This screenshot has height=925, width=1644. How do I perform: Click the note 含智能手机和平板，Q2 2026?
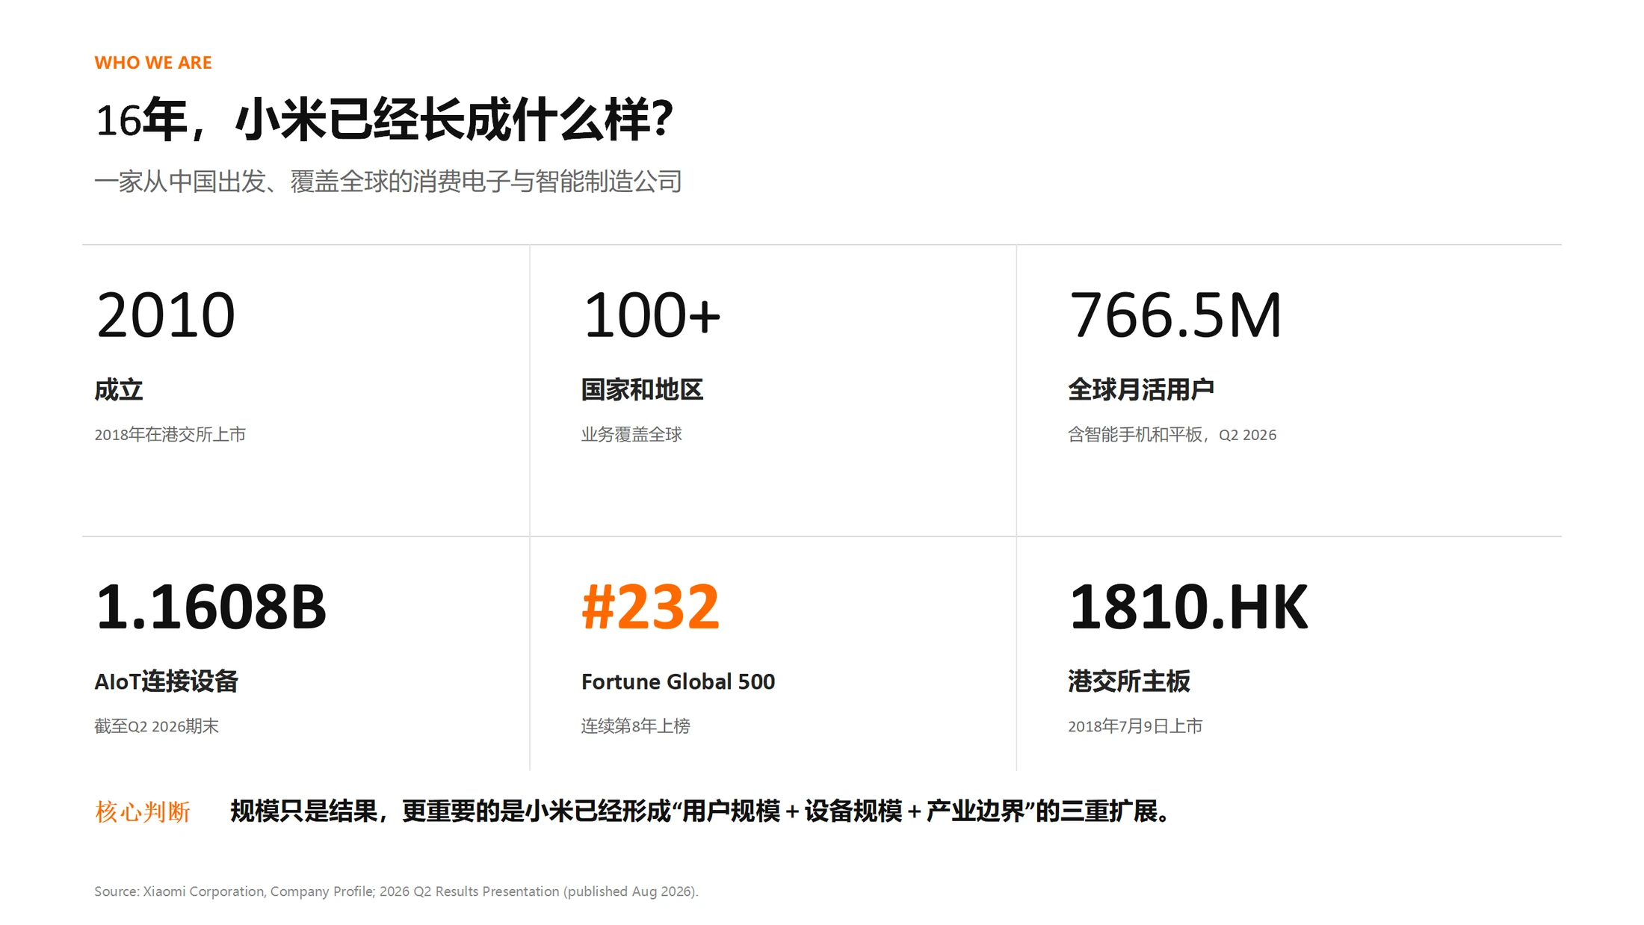pyautogui.click(x=1172, y=434)
